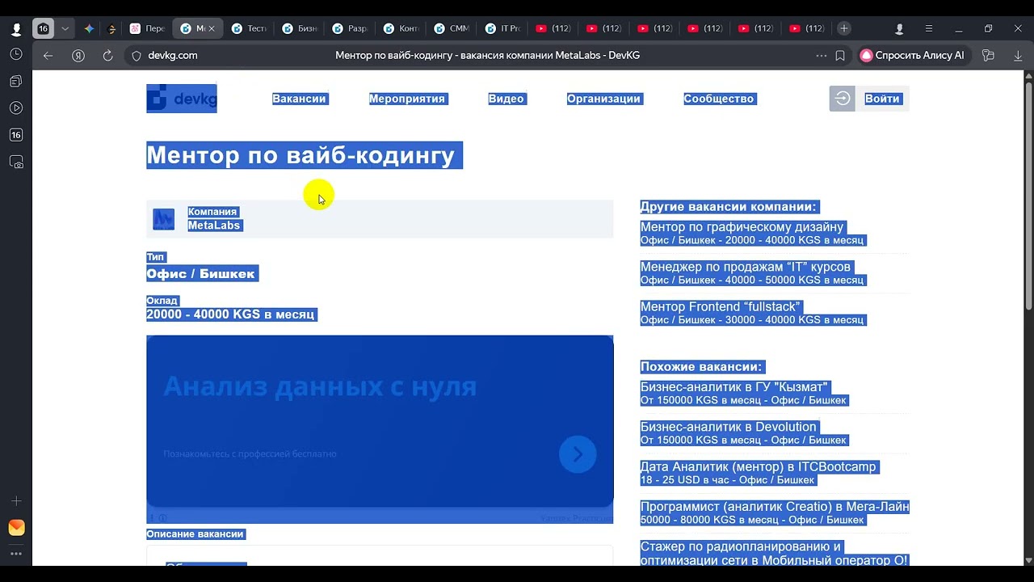The width and height of the screenshot is (1034, 582).
Task: Click the Описание вакансии label
Action: (195, 534)
